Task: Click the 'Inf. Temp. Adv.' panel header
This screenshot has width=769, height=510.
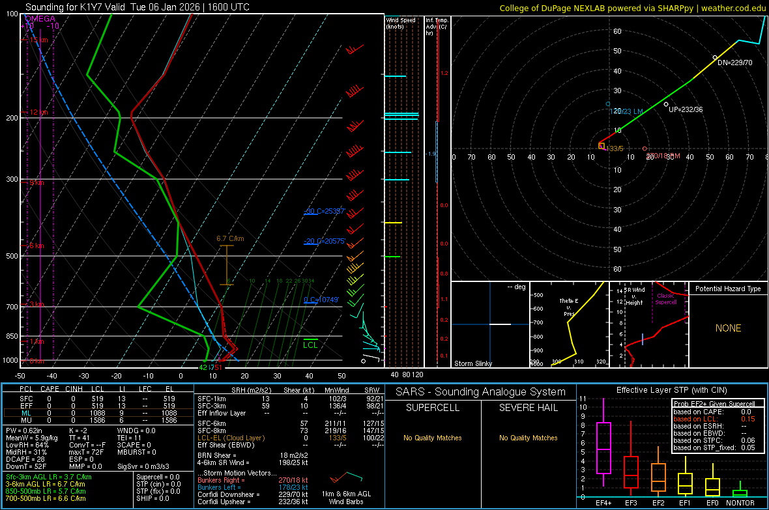Action: (437, 27)
